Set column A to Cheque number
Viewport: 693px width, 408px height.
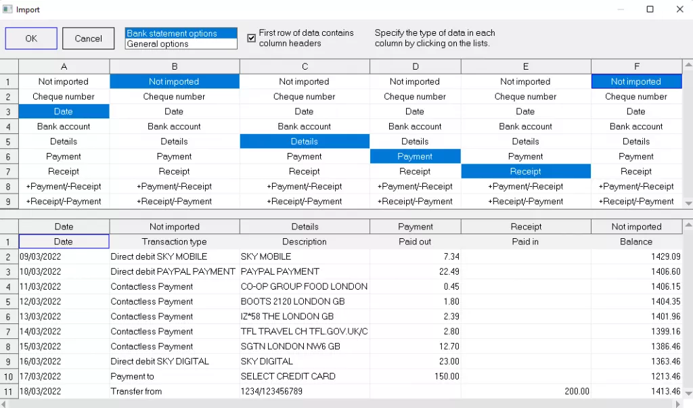pyautogui.click(x=64, y=96)
